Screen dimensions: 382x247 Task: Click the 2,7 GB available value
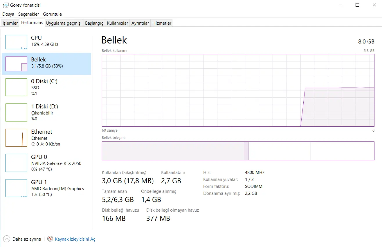[x=171, y=181]
